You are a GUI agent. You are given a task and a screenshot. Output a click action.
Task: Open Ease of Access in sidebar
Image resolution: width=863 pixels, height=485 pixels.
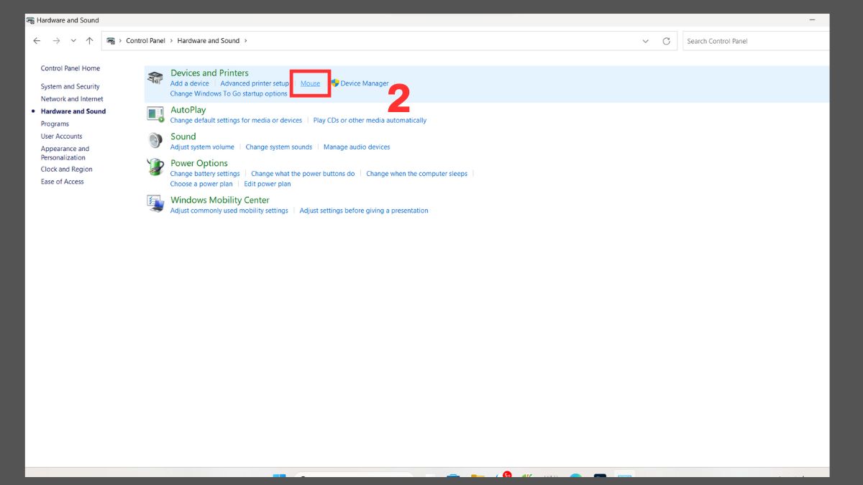[x=63, y=182]
